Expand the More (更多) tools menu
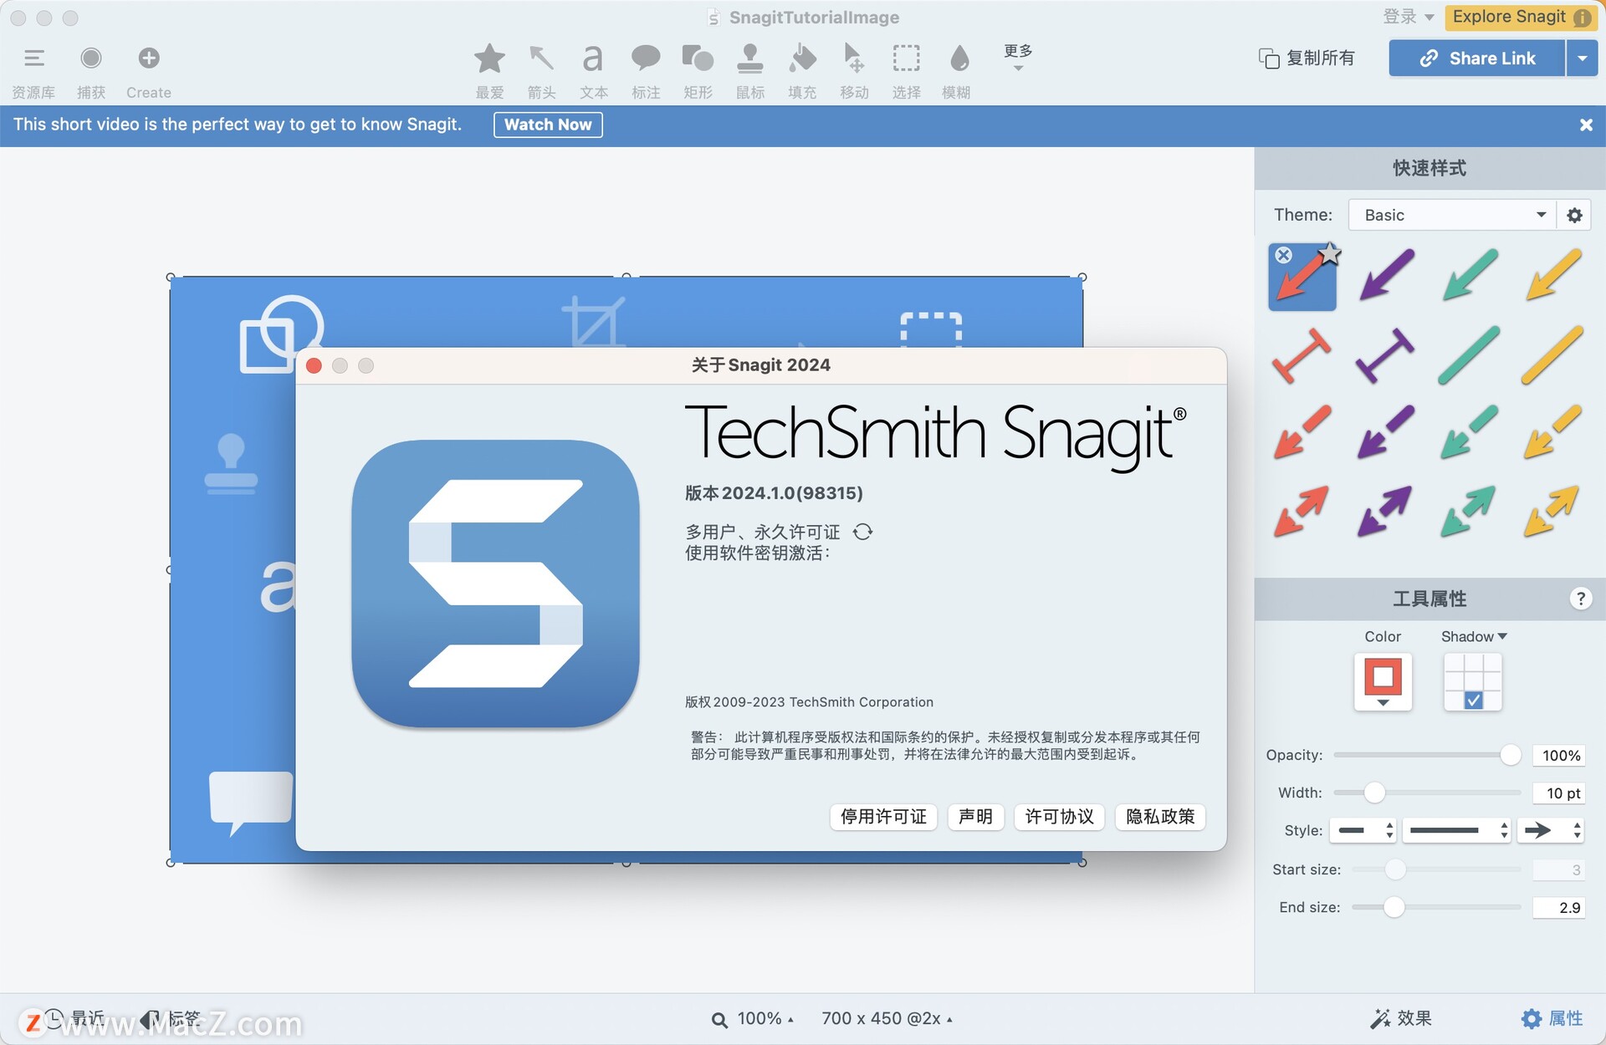Screen dimensions: 1606x1045 1018,57
